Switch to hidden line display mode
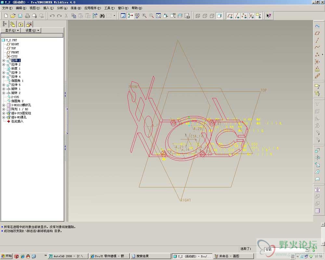The height and width of the screenshot is (260, 325). (205, 16)
